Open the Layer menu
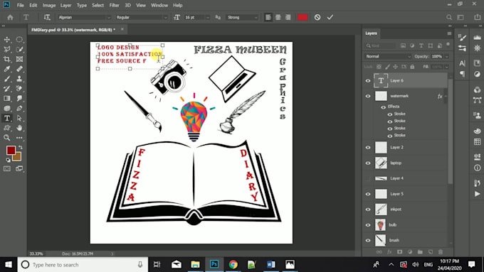 tap(65, 5)
